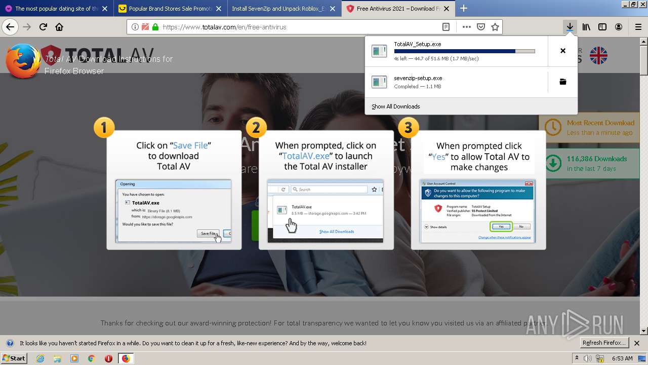Click the Firefox taskbar button
The height and width of the screenshot is (365, 648).
coord(126,358)
